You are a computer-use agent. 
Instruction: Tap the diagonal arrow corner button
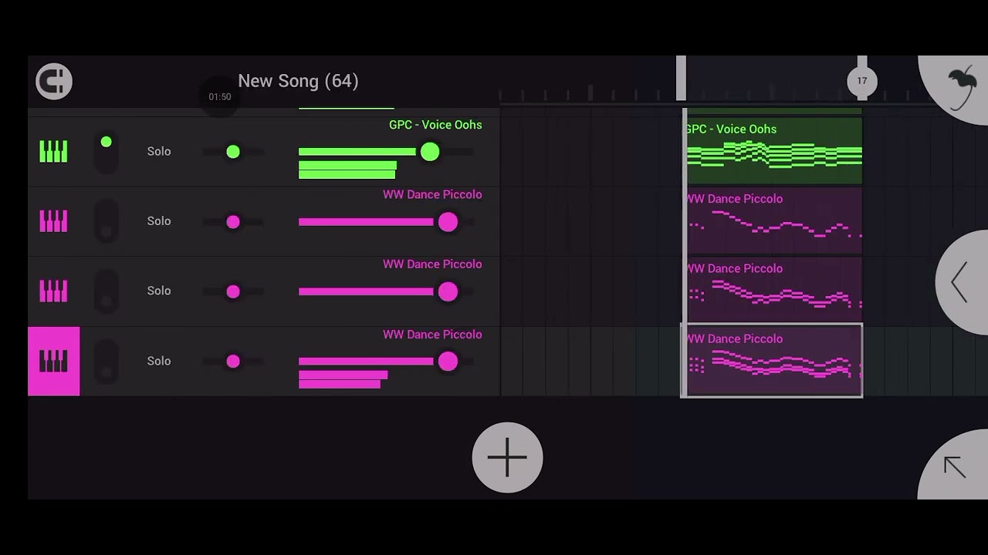[955, 466]
